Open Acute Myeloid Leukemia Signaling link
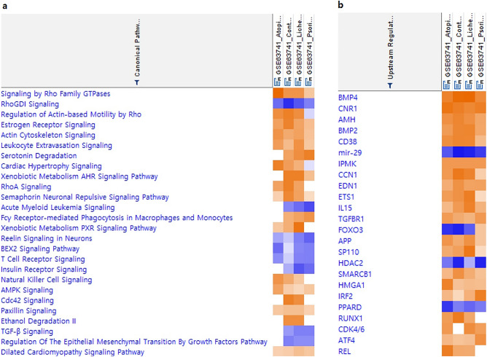Image resolution: width=487 pixels, height=357 pixels. [x=58, y=208]
